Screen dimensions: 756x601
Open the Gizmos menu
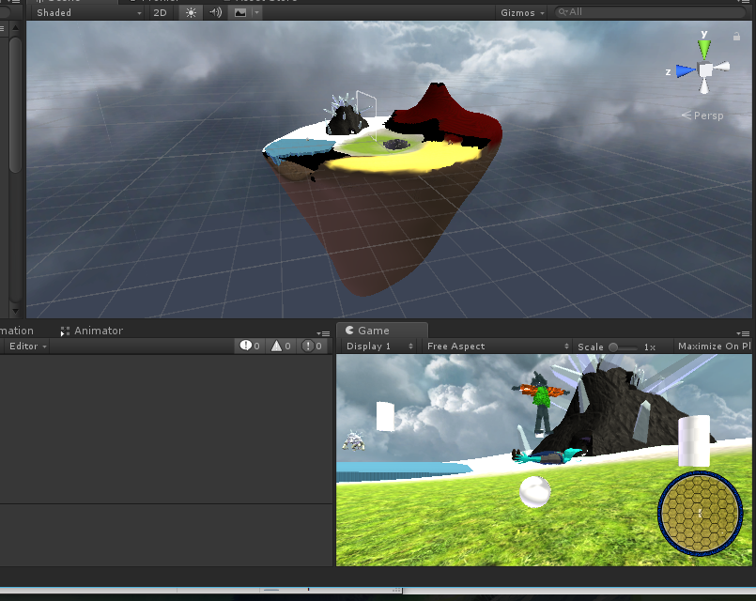(x=519, y=12)
